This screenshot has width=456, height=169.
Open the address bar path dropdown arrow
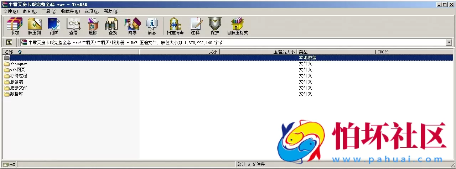click(449, 42)
